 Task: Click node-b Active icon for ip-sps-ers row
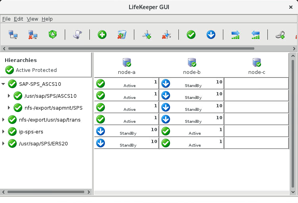pos(166,131)
